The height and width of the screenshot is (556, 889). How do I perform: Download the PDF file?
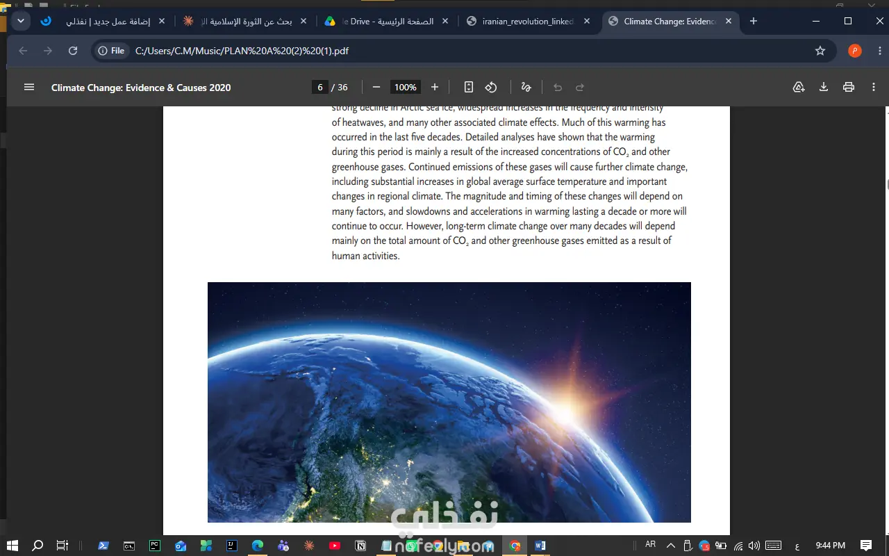pyautogui.click(x=824, y=87)
